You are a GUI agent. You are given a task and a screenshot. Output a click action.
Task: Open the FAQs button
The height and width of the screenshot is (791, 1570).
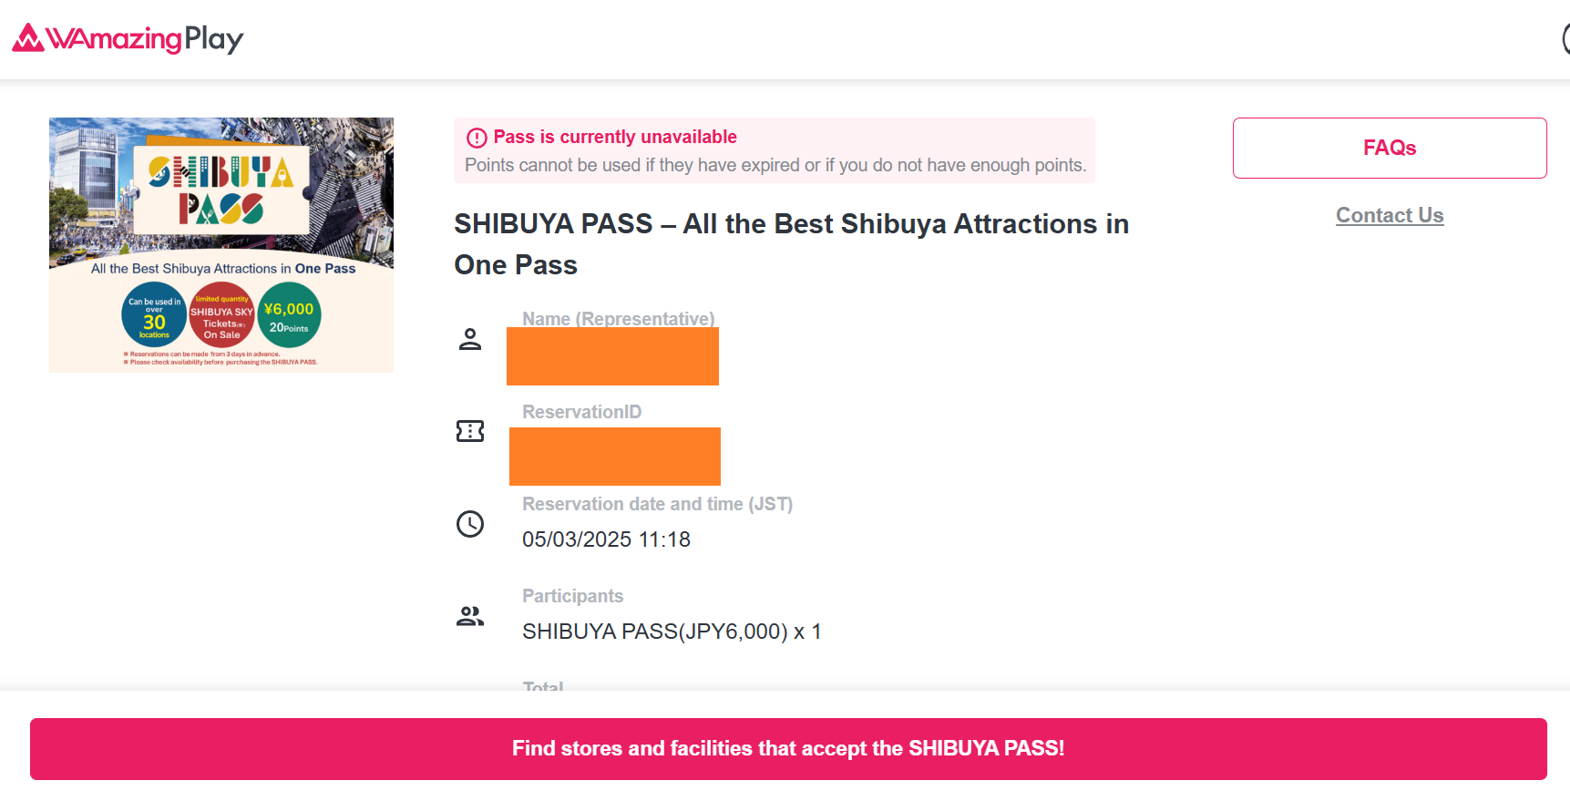1390,148
